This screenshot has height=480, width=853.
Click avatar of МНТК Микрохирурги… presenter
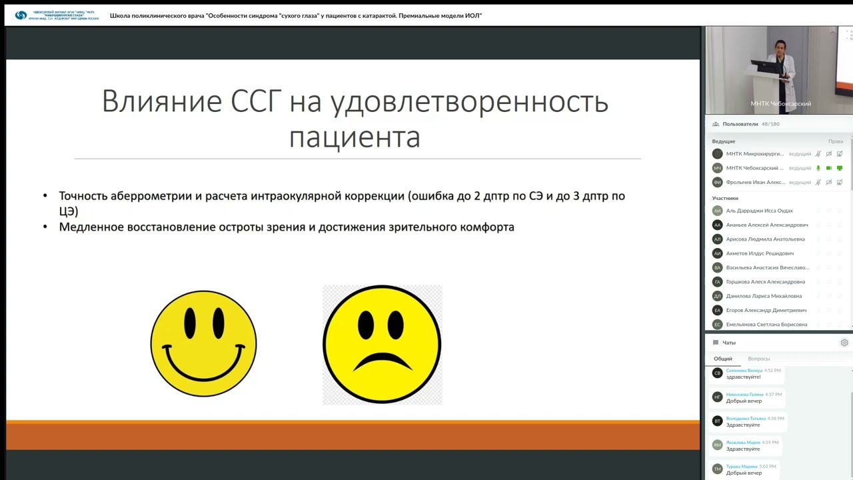click(x=718, y=154)
